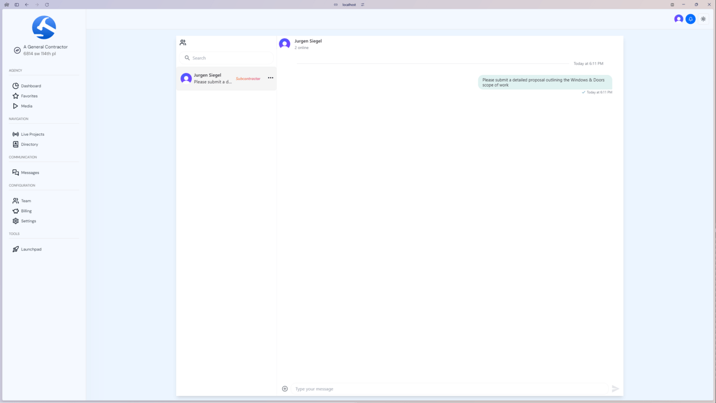
Task: Click the sent proposal message bubble
Action: coord(545,82)
